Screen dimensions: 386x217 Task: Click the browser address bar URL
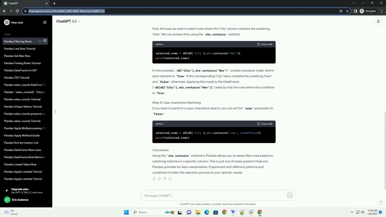pos(67,11)
